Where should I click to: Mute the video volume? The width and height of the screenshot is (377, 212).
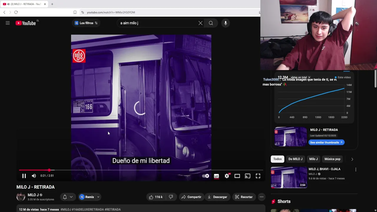pos(34,176)
